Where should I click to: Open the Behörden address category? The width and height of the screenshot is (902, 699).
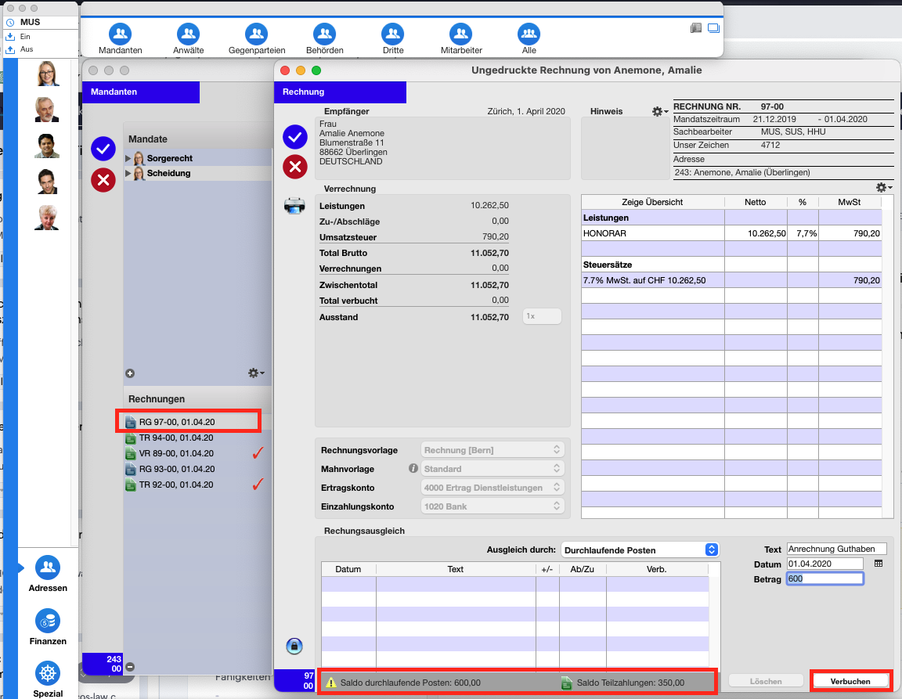[324, 38]
